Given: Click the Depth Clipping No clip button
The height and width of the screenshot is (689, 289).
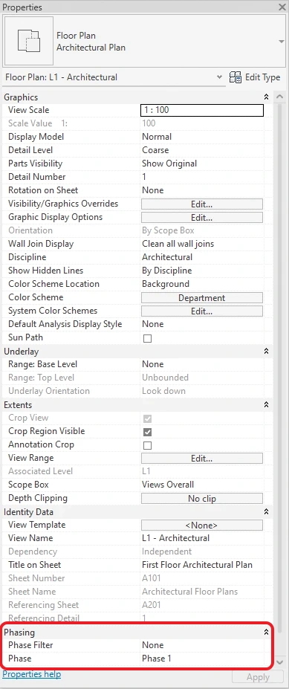Looking at the screenshot, I should pyautogui.click(x=202, y=499).
